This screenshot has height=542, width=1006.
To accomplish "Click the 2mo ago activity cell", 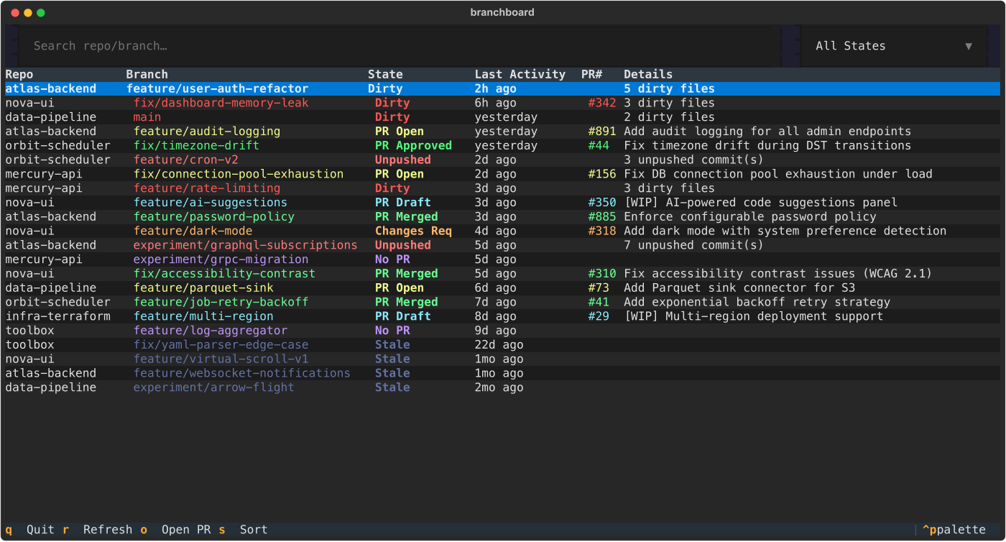I will pyautogui.click(x=499, y=387).
